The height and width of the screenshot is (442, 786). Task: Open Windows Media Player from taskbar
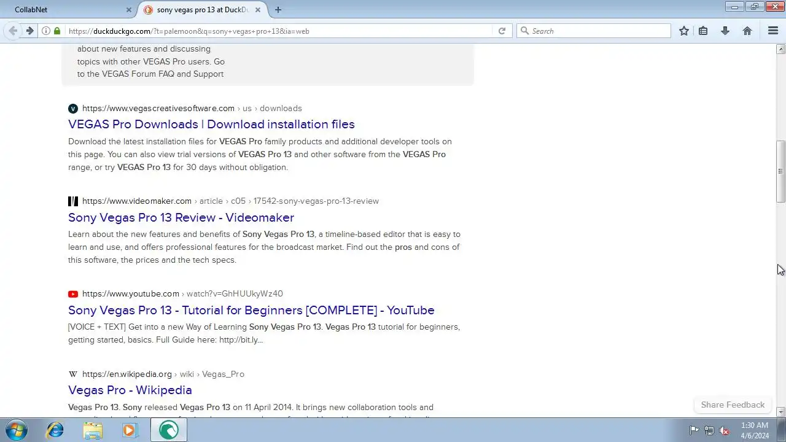[130, 430]
